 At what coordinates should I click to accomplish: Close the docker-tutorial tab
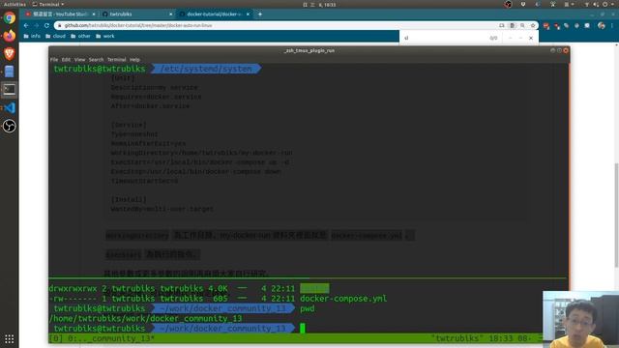click(x=248, y=14)
